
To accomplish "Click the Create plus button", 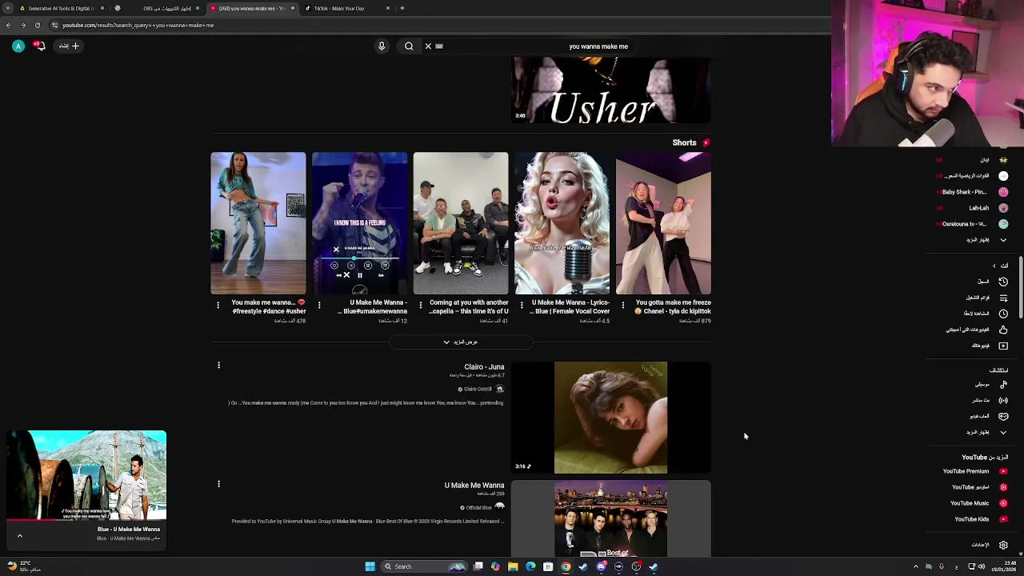I will pyautogui.click(x=69, y=46).
